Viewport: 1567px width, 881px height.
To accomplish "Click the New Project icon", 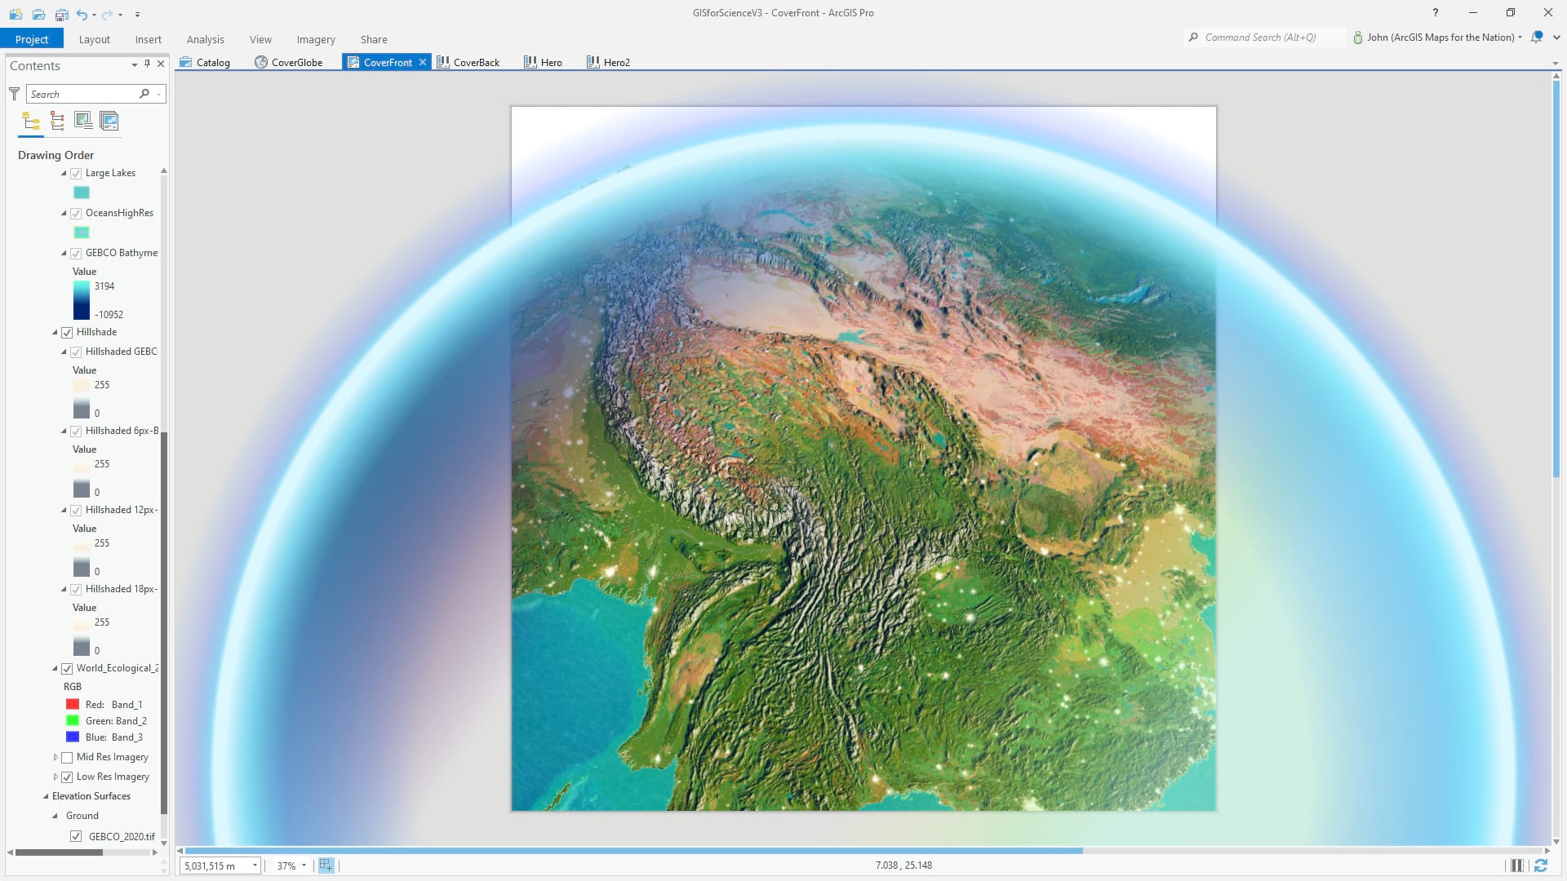I will (x=16, y=14).
